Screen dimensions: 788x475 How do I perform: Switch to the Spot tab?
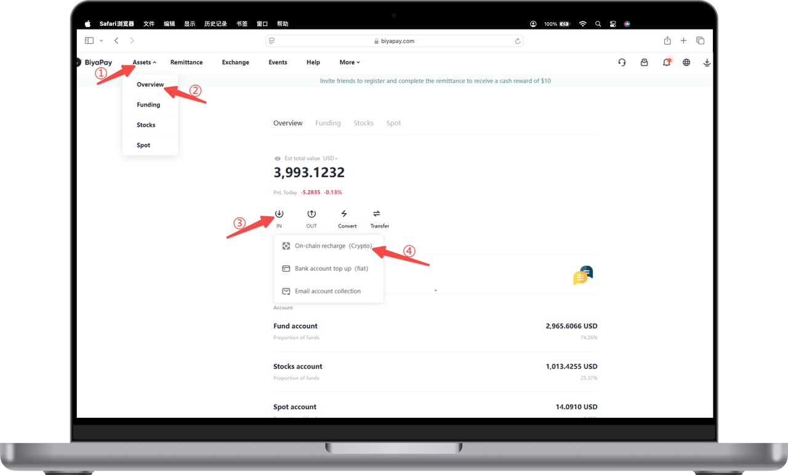pyautogui.click(x=393, y=123)
